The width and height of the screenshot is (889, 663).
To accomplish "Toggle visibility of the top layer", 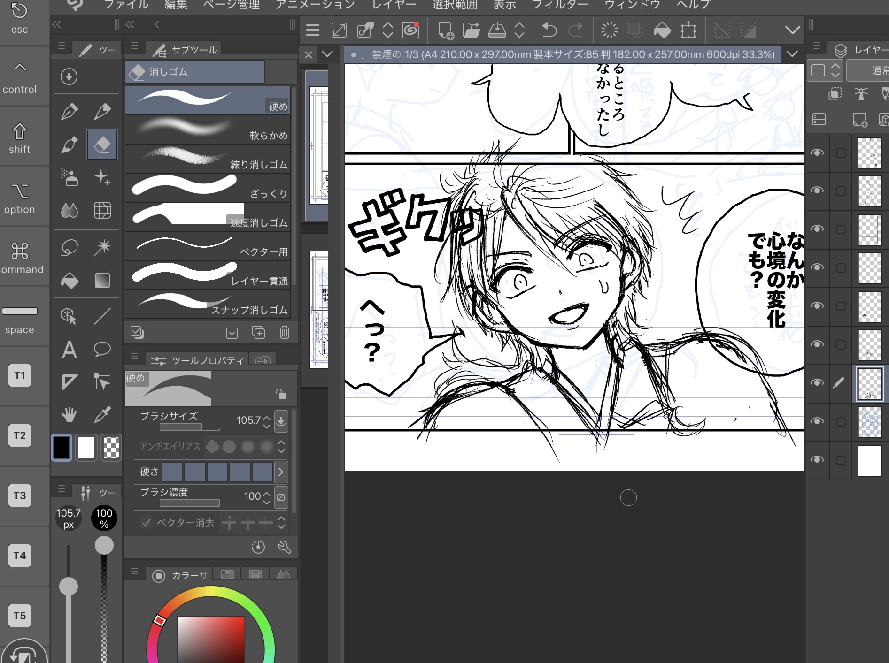I will coord(817,152).
